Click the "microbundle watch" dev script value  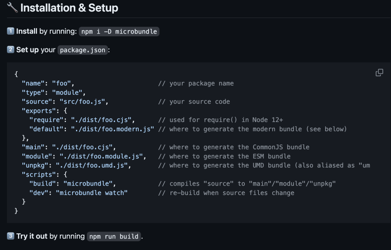coord(92,192)
